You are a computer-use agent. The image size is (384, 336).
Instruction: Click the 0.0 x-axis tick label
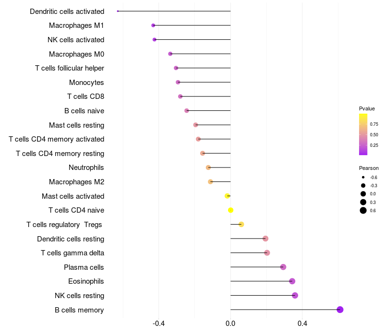230,324
